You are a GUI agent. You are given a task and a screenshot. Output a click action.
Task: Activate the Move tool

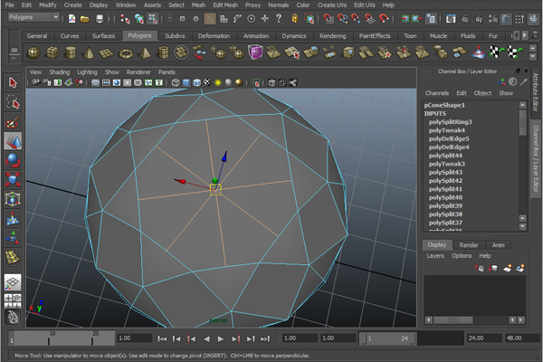tap(13, 141)
